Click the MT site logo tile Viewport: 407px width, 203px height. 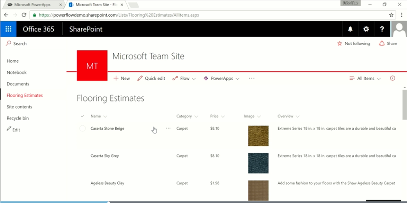(92, 65)
